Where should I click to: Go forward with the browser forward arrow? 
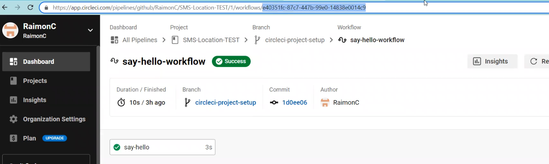pyautogui.click(x=18, y=7)
